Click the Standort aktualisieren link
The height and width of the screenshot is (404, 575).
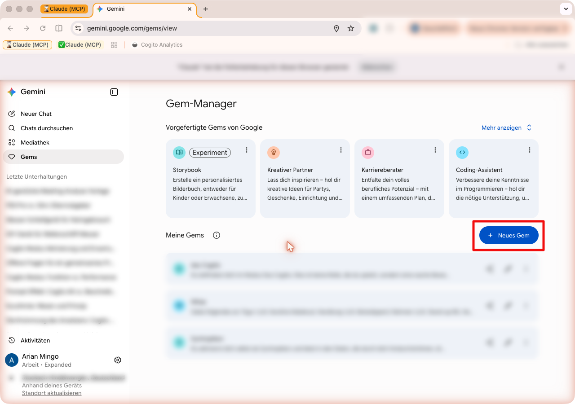tap(52, 393)
